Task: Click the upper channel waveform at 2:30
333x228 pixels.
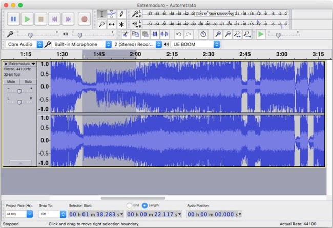Action: point(209,87)
